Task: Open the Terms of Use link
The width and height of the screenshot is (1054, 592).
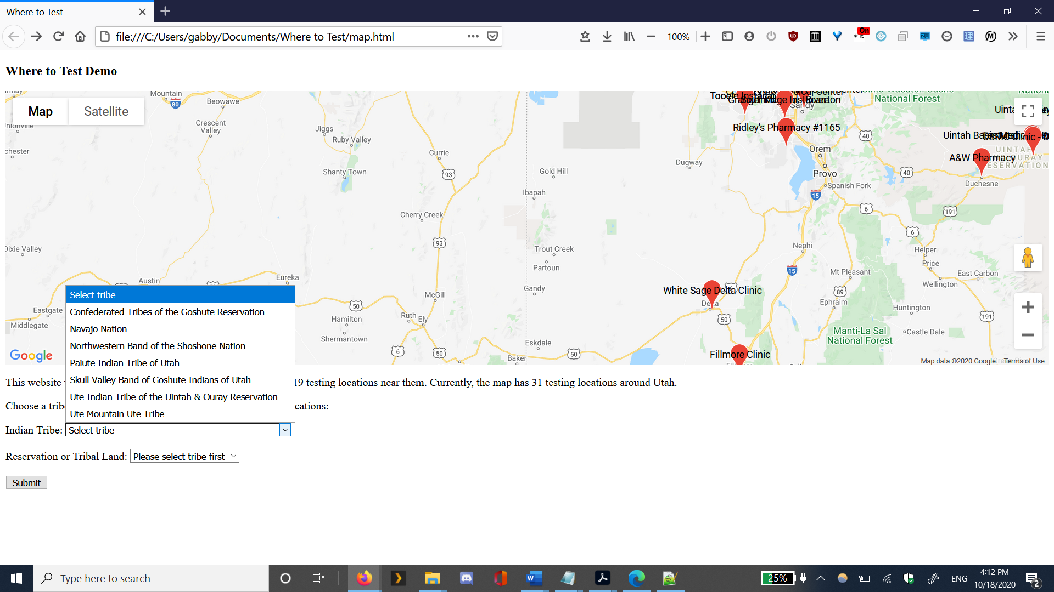Action: [x=1024, y=361]
